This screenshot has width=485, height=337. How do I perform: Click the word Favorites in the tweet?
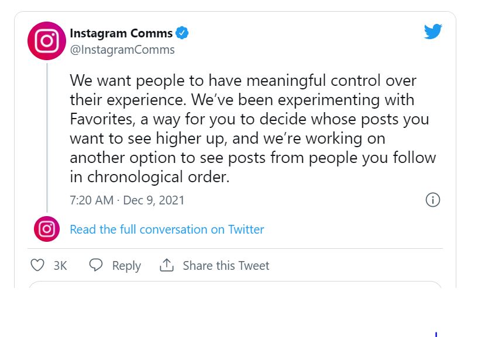pyautogui.click(x=102, y=119)
